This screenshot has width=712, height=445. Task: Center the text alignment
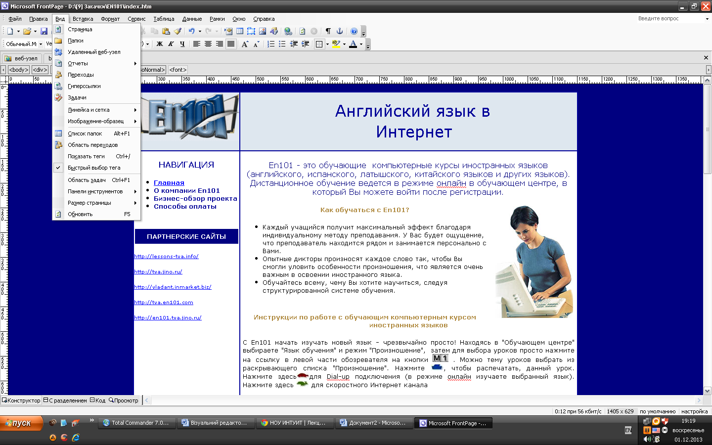point(208,44)
